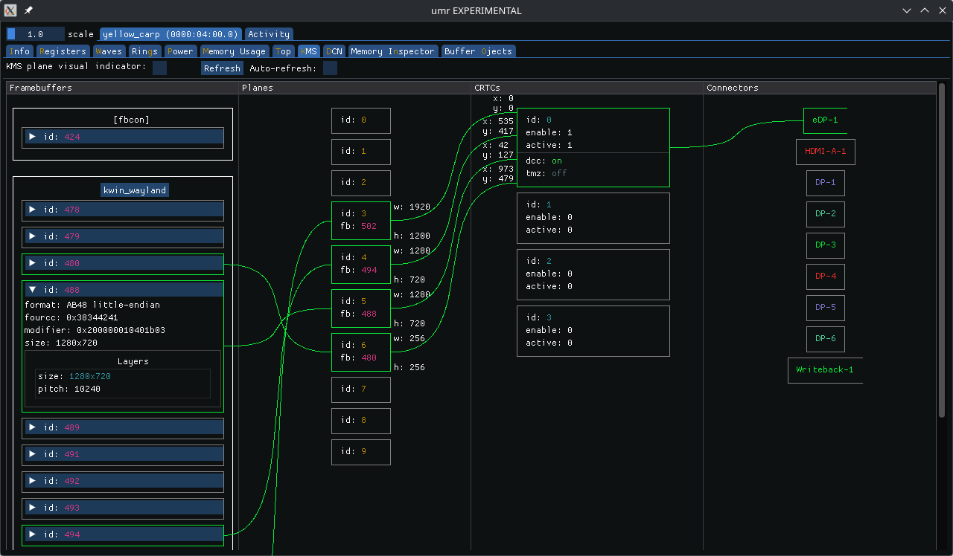Select the HDMI-A-1 connector node
953x556 pixels.
tap(825, 152)
